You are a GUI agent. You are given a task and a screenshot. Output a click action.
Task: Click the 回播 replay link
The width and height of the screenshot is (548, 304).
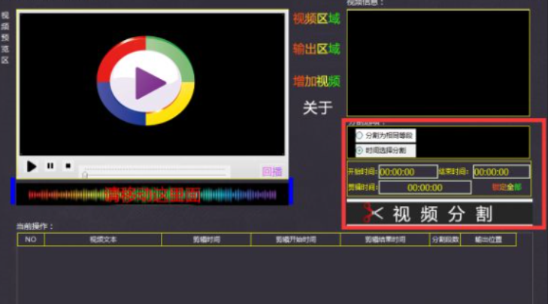pyautogui.click(x=271, y=172)
